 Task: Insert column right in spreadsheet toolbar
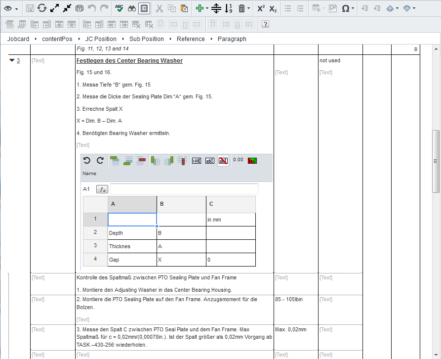point(169,161)
